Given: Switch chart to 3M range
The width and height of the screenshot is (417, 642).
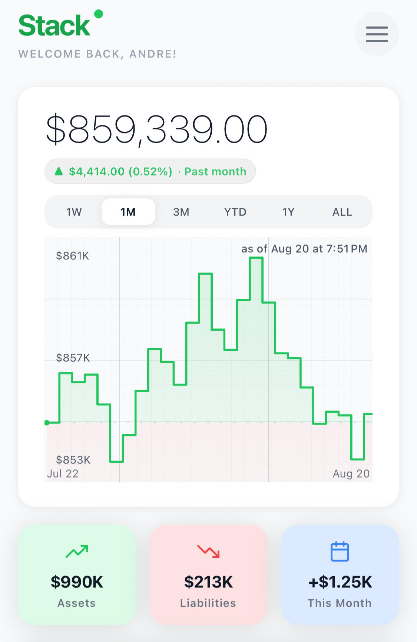Looking at the screenshot, I should pyautogui.click(x=181, y=212).
